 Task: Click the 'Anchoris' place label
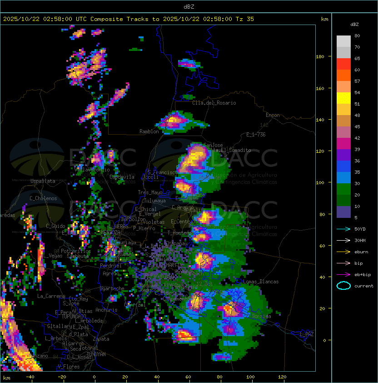(106, 310)
